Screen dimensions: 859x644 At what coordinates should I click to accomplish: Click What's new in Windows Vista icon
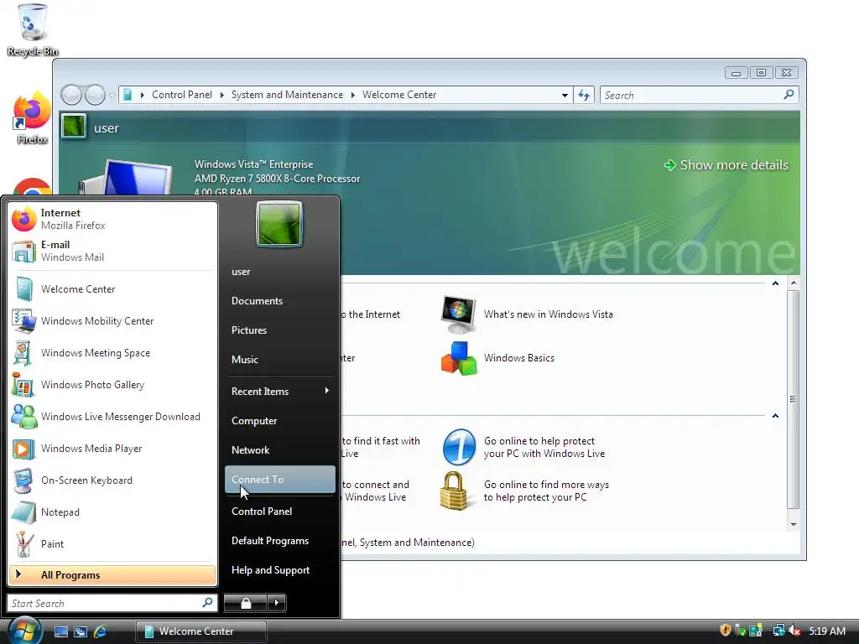(459, 314)
